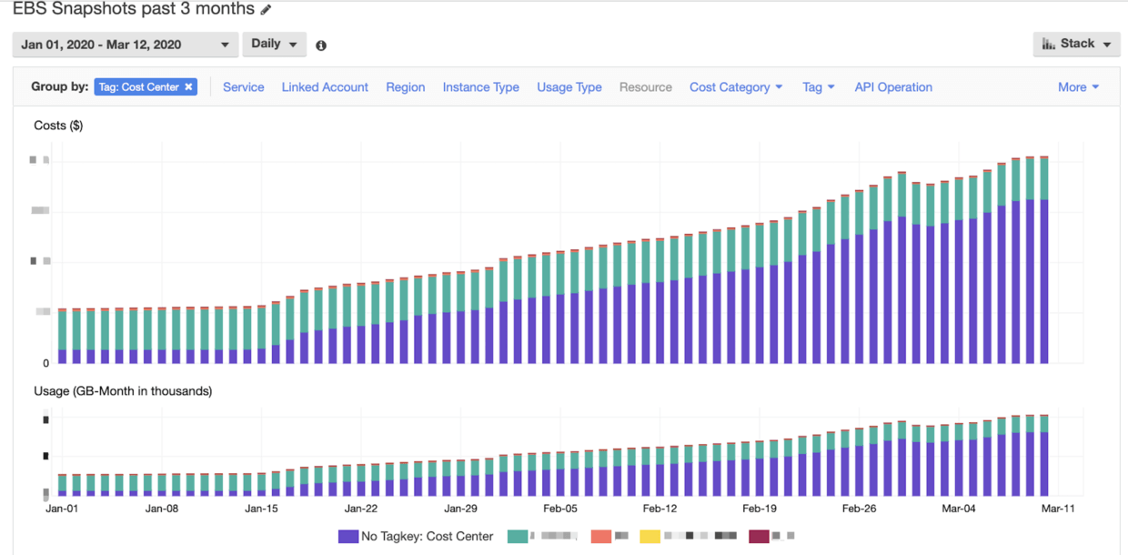Click the Costs ($) chart heading
Viewport: 1128px width, 555px height.
58,126
